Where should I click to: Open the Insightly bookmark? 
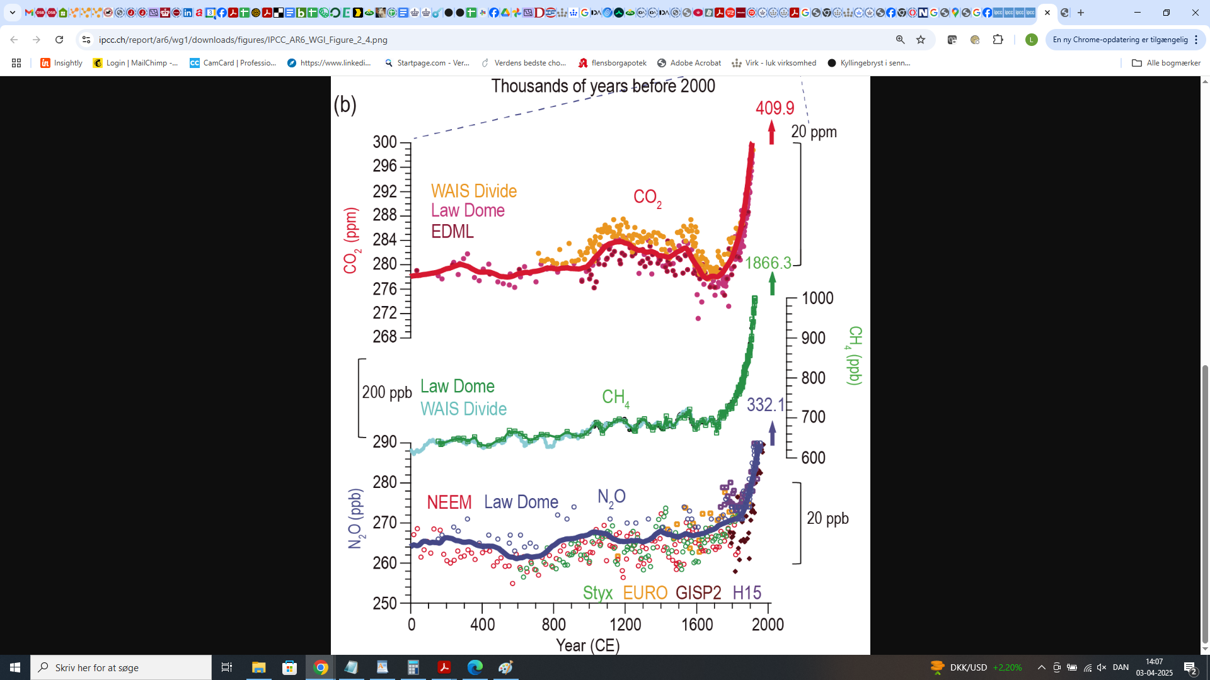(61, 63)
